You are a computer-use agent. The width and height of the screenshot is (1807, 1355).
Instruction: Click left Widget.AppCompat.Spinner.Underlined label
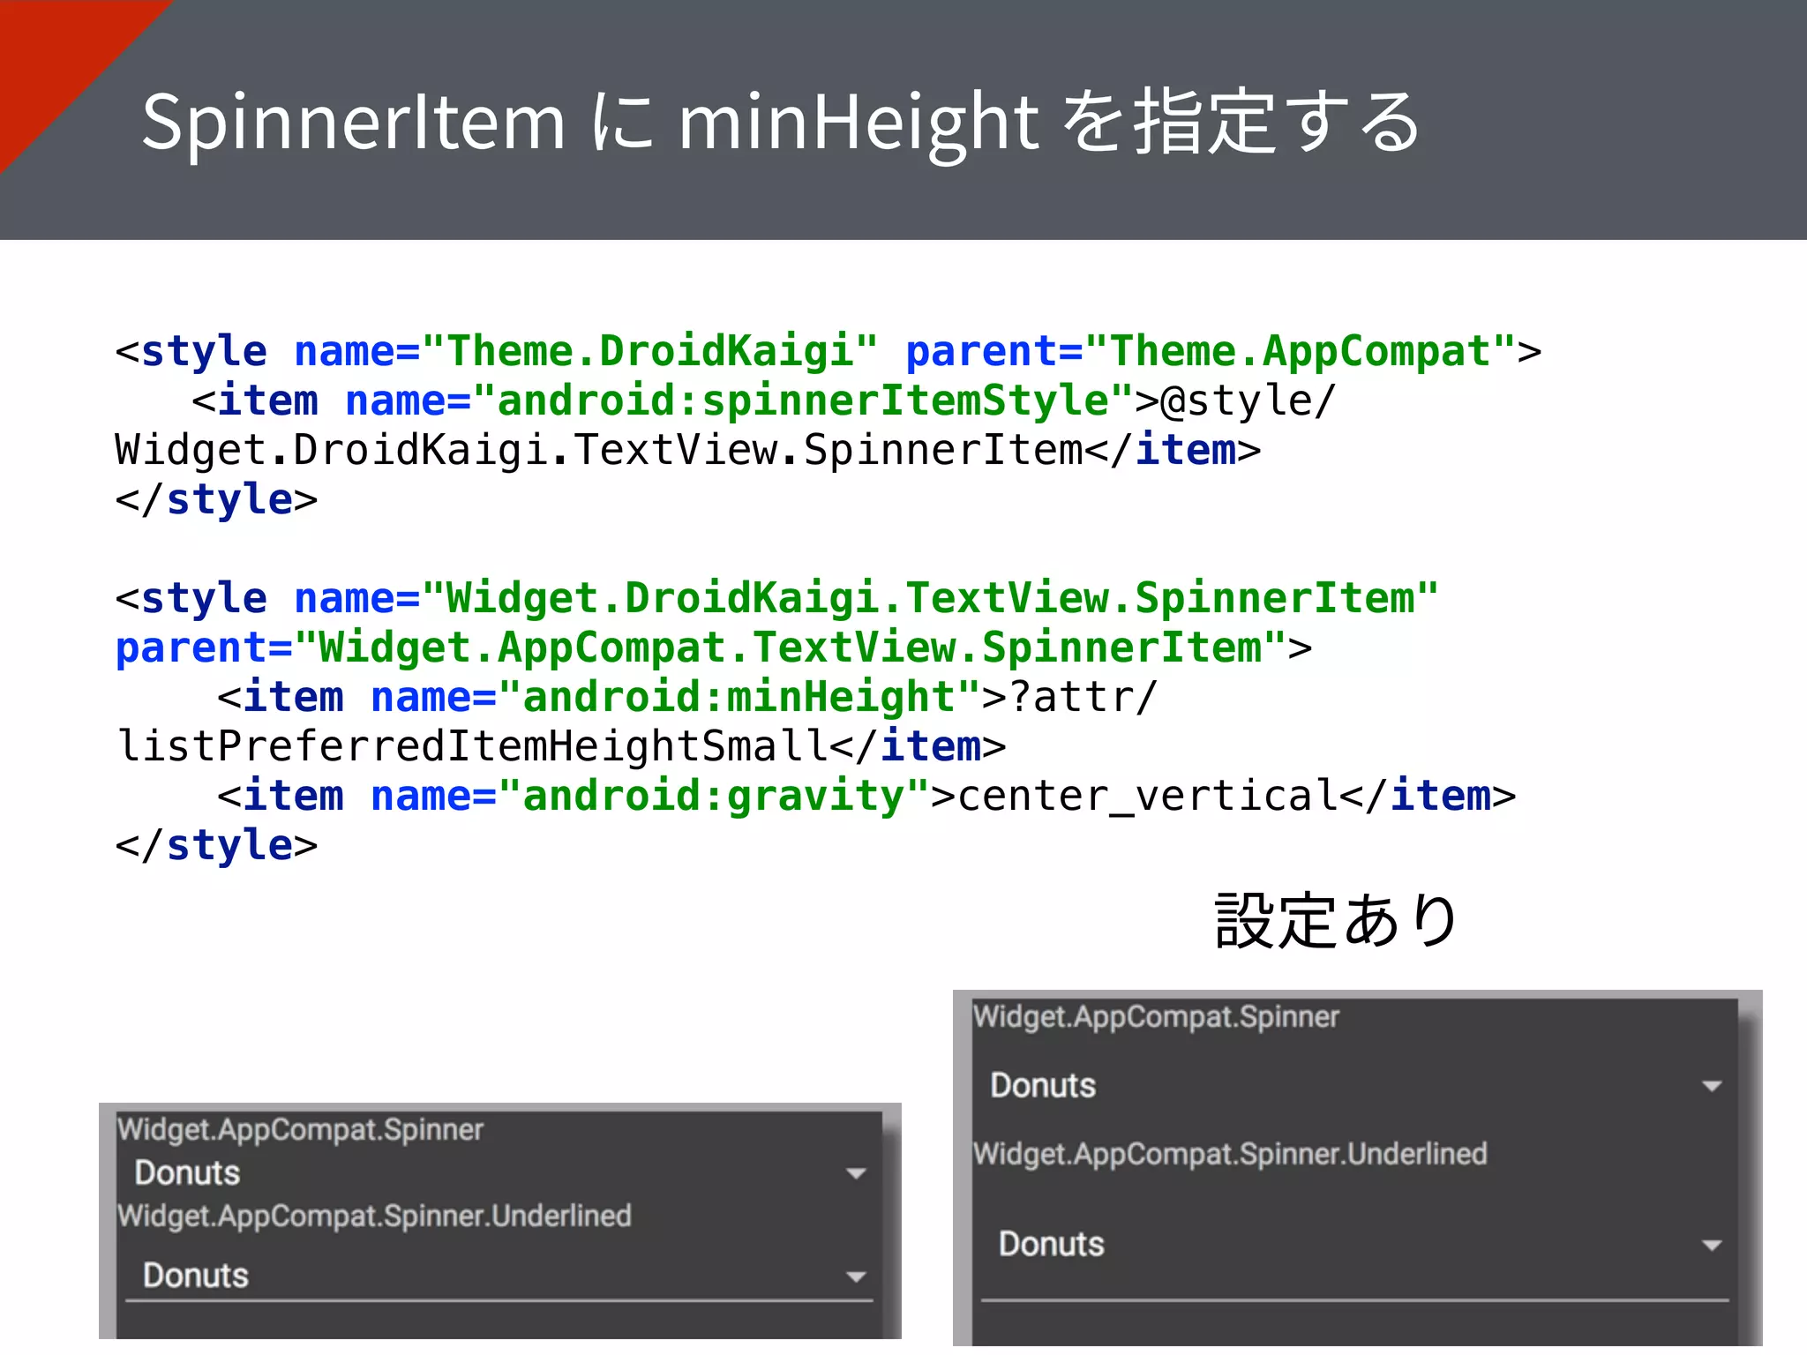[x=375, y=1217]
